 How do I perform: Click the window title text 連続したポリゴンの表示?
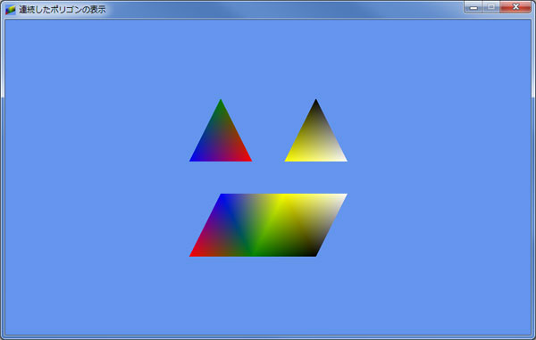(63, 10)
